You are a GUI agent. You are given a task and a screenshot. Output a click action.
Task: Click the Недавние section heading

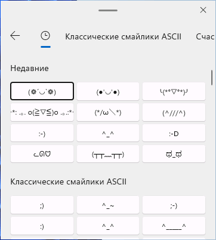click(x=29, y=69)
